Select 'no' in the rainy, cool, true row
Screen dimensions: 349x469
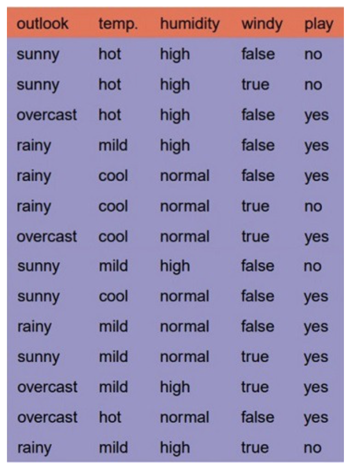click(x=313, y=206)
